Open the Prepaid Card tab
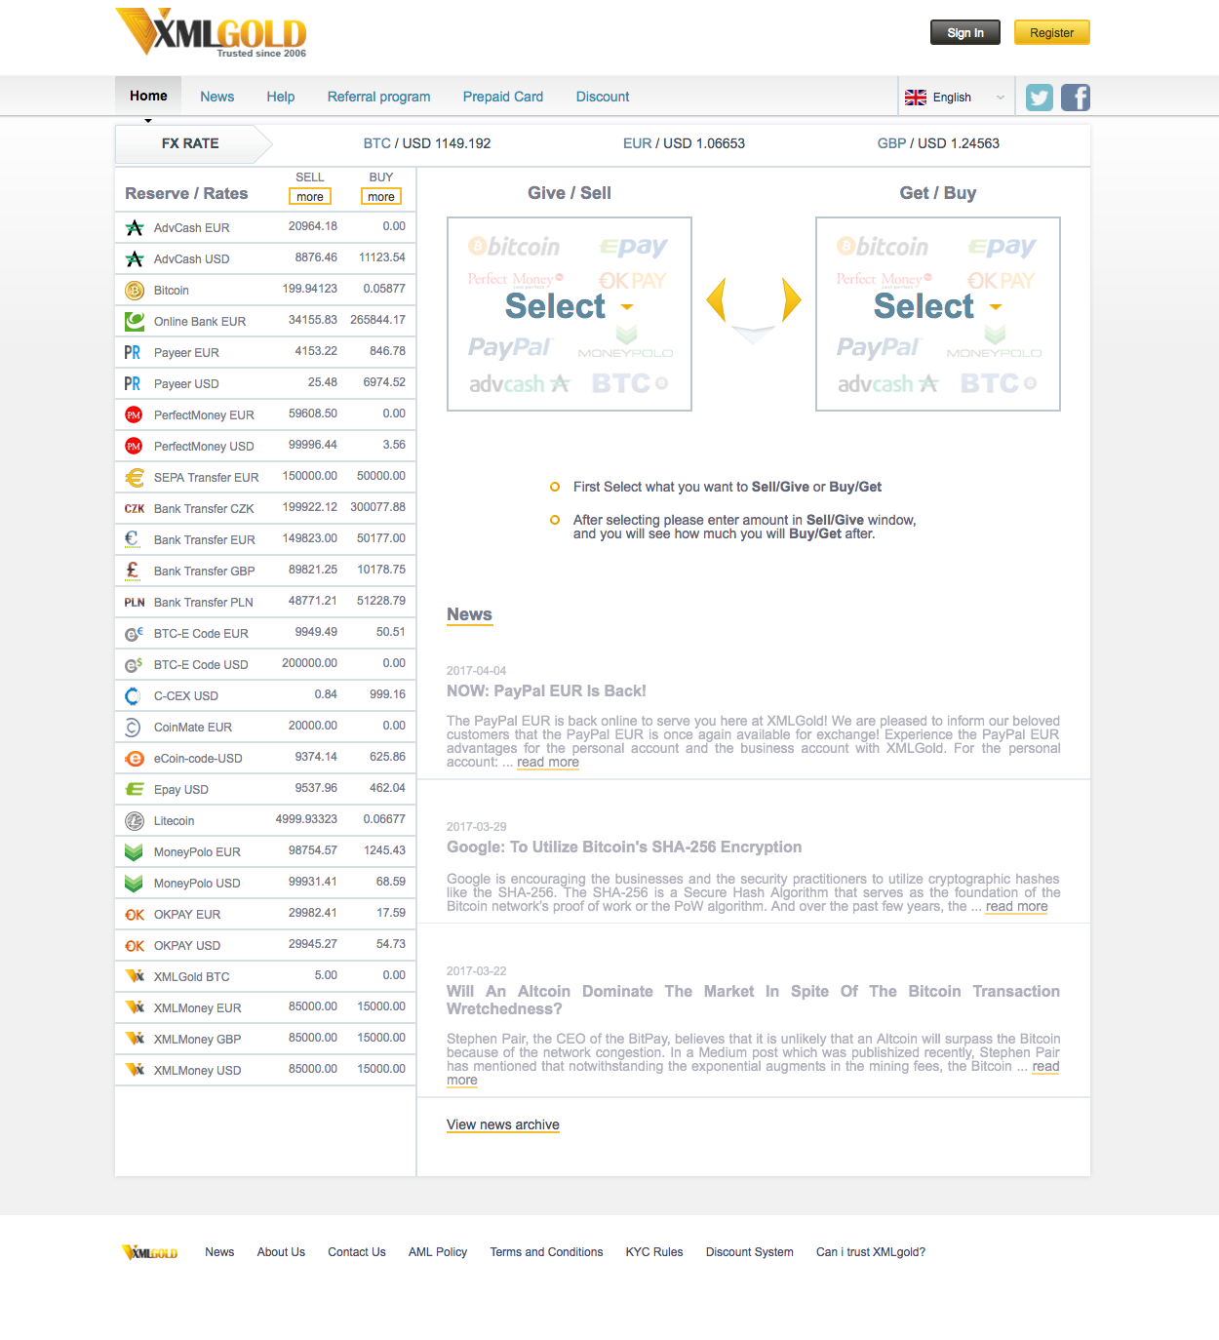The image size is (1219, 1340). coord(503,97)
